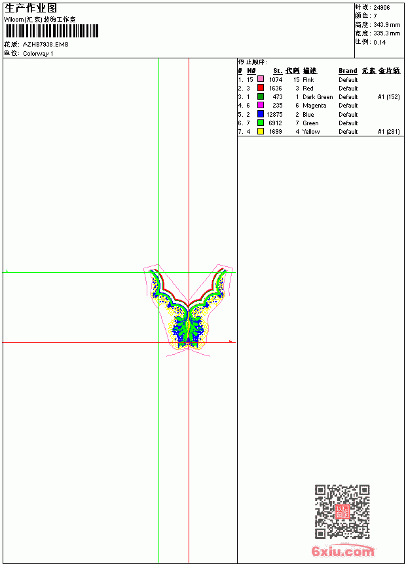
Task: Click the Blue thread color swatch
Action: (261, 114)
